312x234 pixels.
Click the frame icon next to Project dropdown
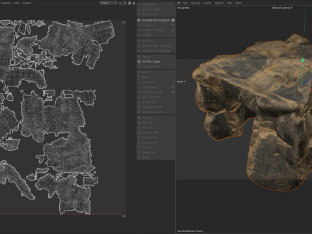[x=120, y=3]
